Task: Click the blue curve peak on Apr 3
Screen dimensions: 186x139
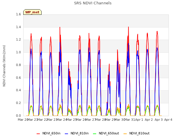Action: click(157, 48)
